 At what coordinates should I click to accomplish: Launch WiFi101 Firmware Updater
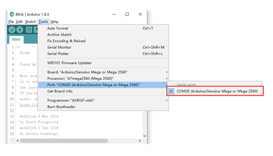tap(103, 63)
